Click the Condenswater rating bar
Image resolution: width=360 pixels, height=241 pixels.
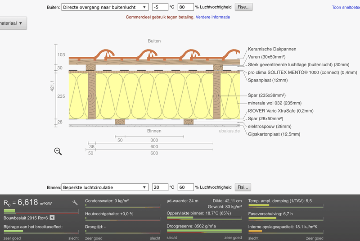[123, 205]
